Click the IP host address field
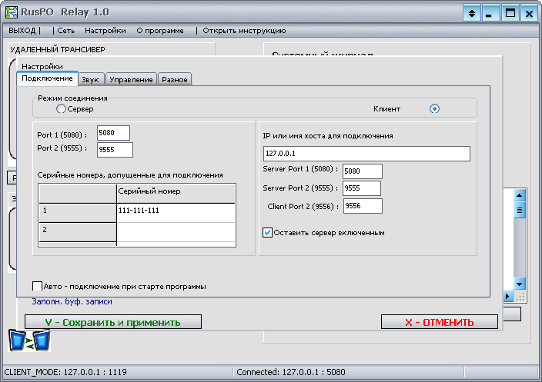Viewport: 542px width, 382px height. 366,154
